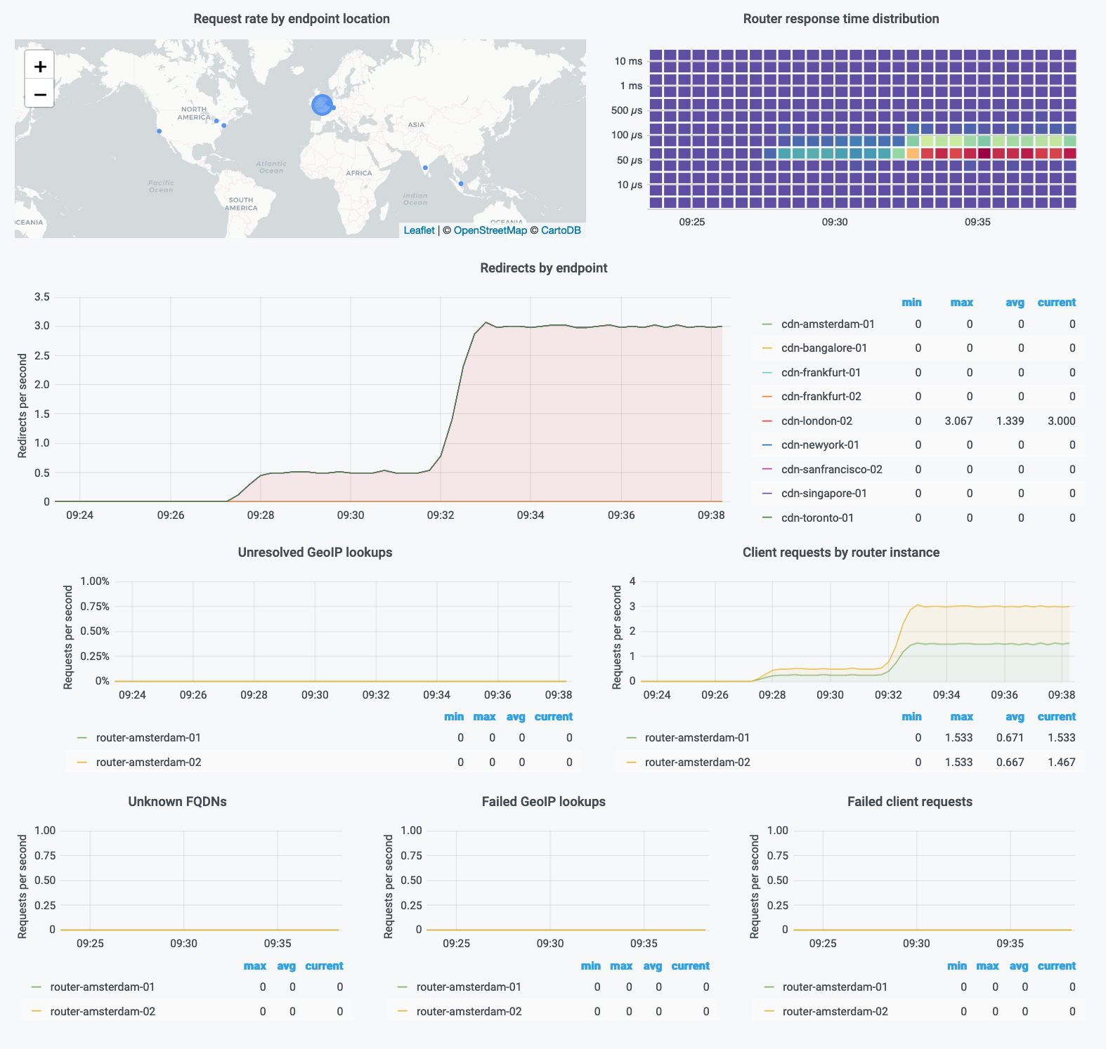Screen dimensions: 1106x1049
Task: Toggle cdn-amsterdam-01 series in legend
Action: [828, 324]
